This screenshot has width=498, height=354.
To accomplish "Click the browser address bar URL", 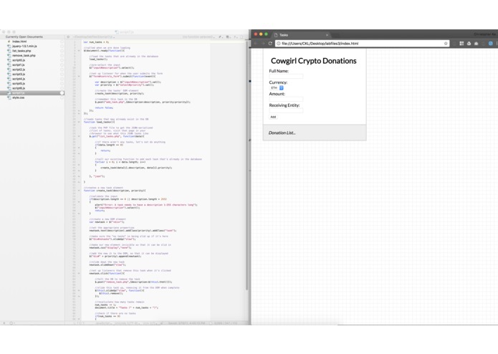I will (320, 44).
